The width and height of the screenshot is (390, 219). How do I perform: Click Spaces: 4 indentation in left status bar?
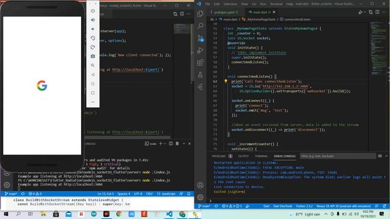click(124, 193)
